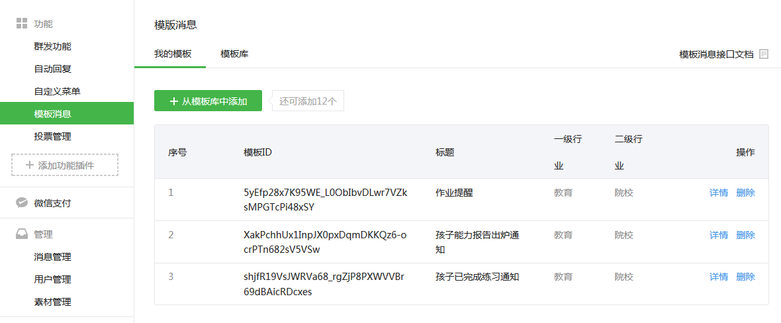This screenshot has height=323, width=781.
Task: Click the 作业提醒 title cell
Action: tap(454, 193)
